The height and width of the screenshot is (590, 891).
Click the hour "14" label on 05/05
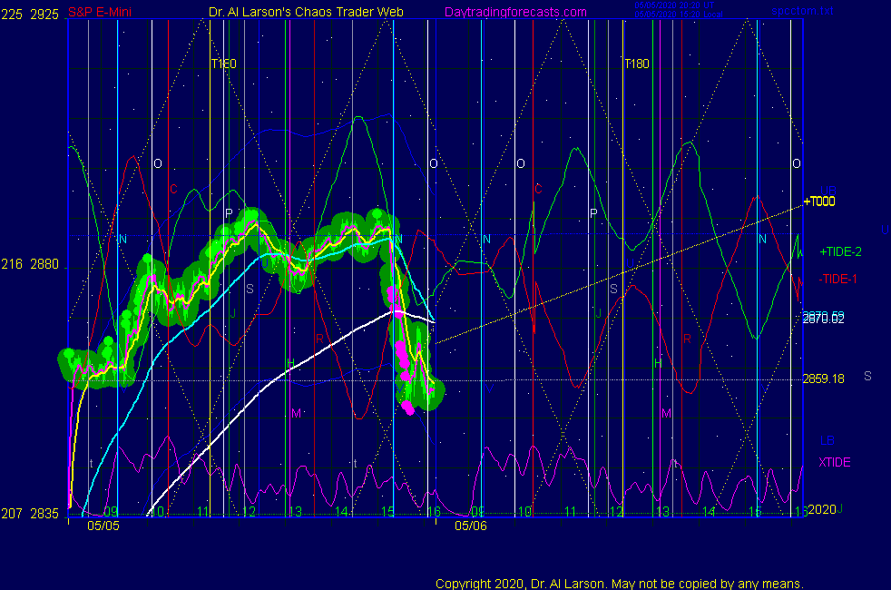[x=341, y=511]
